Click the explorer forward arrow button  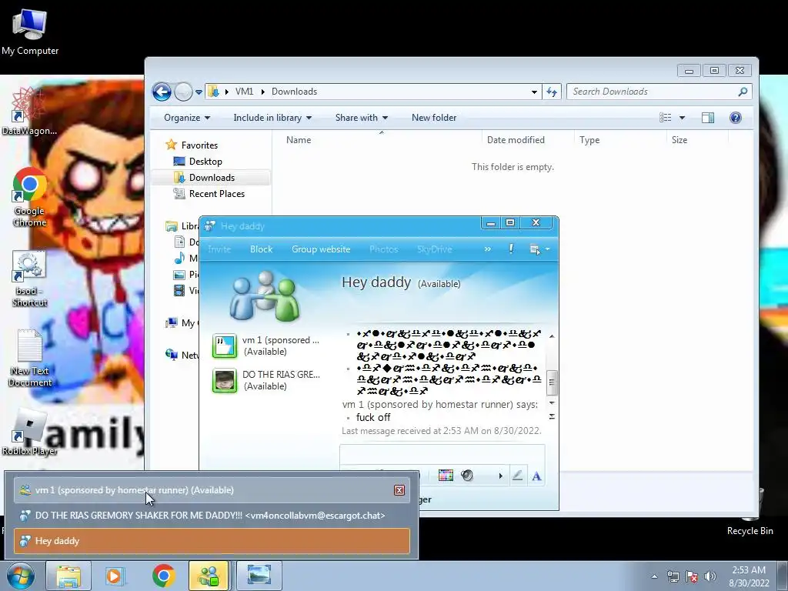(x=183, y=92)
